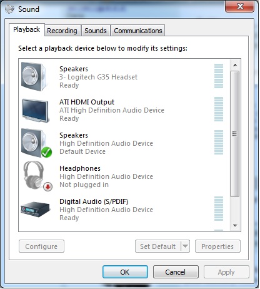Click the device list scroll up arrow
This screenshot has width=260, height=289.
click(x=235, y=65)
